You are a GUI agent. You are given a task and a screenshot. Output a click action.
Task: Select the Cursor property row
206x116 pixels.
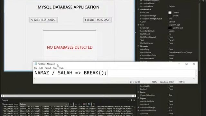tap(168, 22)
